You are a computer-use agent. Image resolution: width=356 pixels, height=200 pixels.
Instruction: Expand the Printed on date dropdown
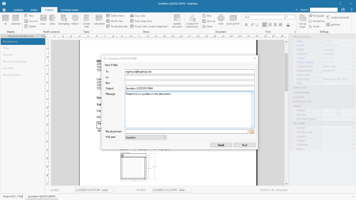pos(353,54)
